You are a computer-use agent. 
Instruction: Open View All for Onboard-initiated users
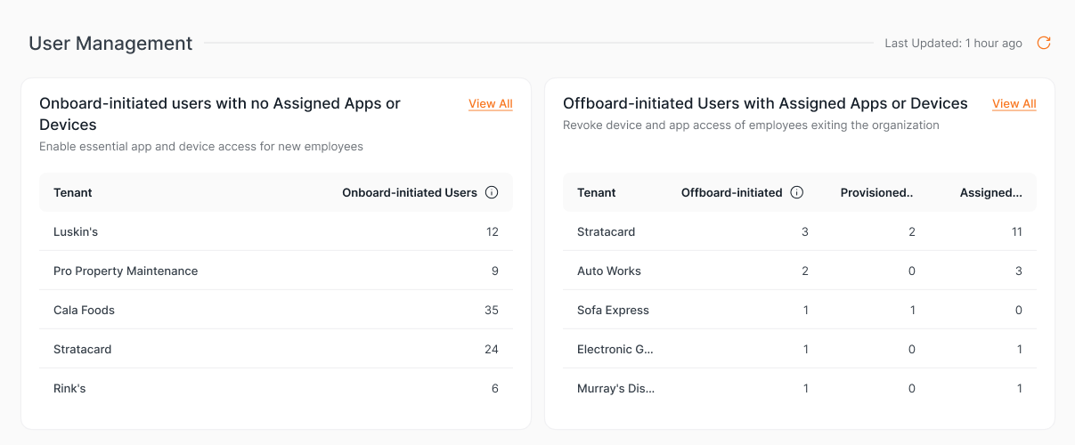(x=490, y=104)
